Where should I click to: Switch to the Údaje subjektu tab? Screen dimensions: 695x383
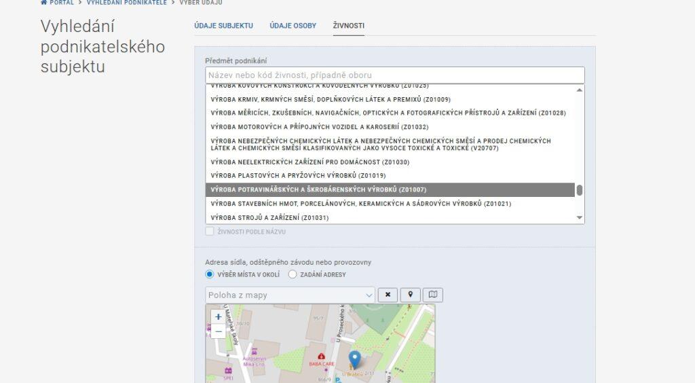[x=223, y=26]
